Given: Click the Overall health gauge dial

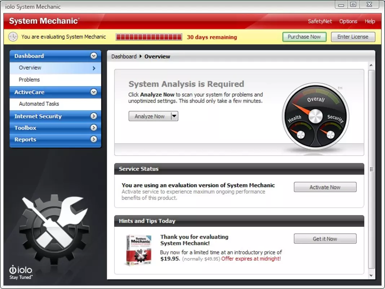Looking at the screenshot, I should (x=315, y=116).
